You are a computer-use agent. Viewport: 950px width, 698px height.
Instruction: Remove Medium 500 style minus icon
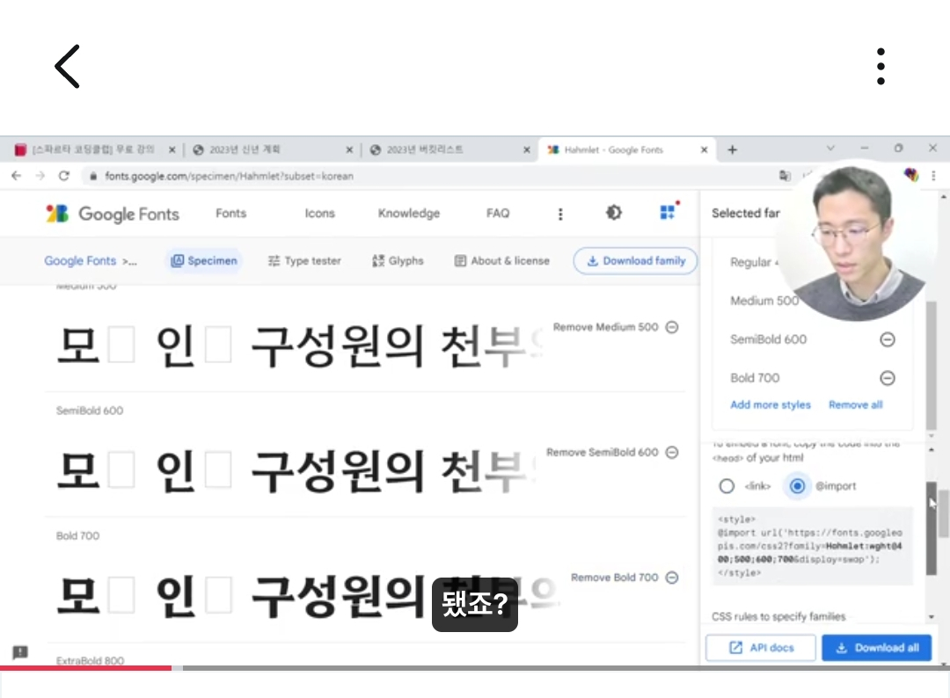coord(672,327)
